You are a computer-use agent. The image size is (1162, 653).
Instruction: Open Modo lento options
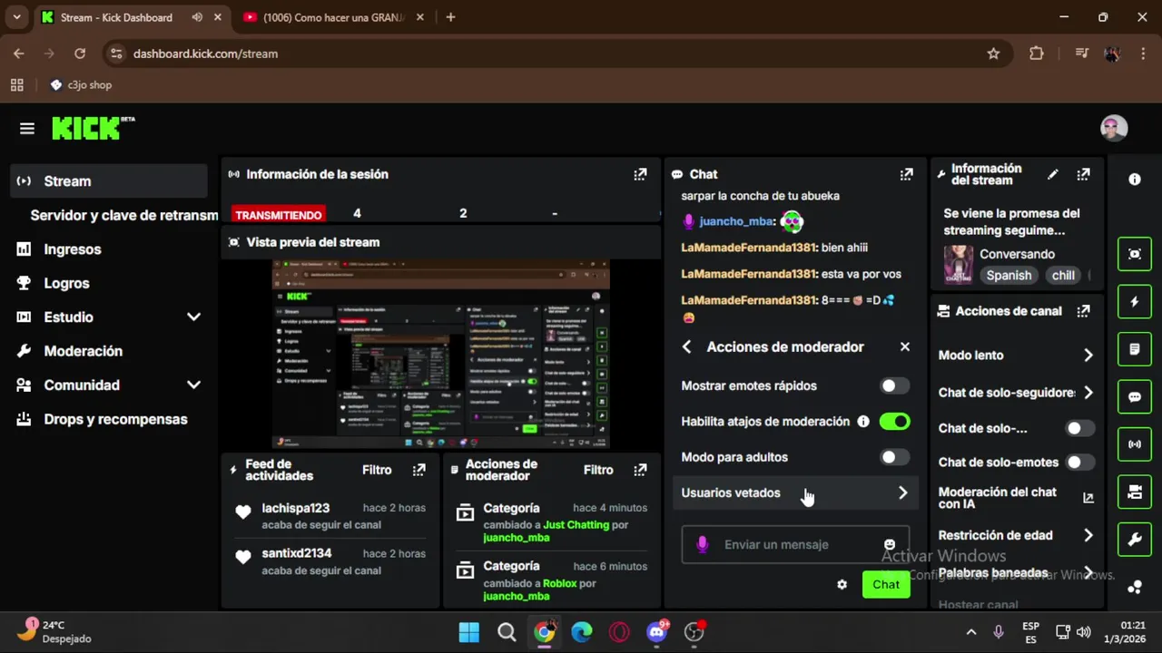pyautogui.click(x=1016, y=356)
